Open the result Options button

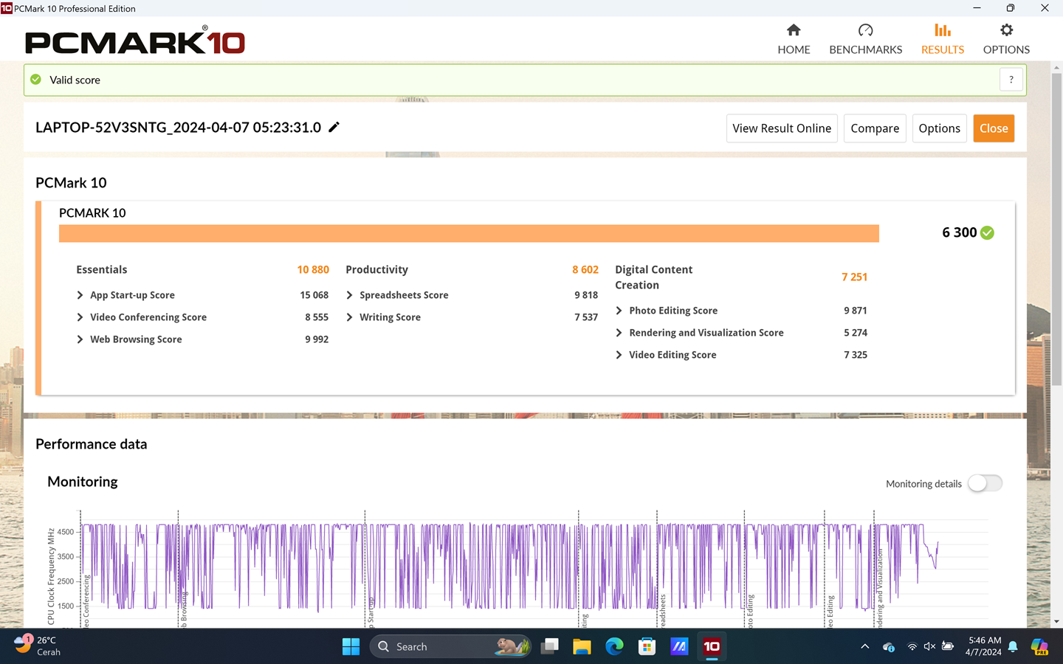tap(939, 128)
